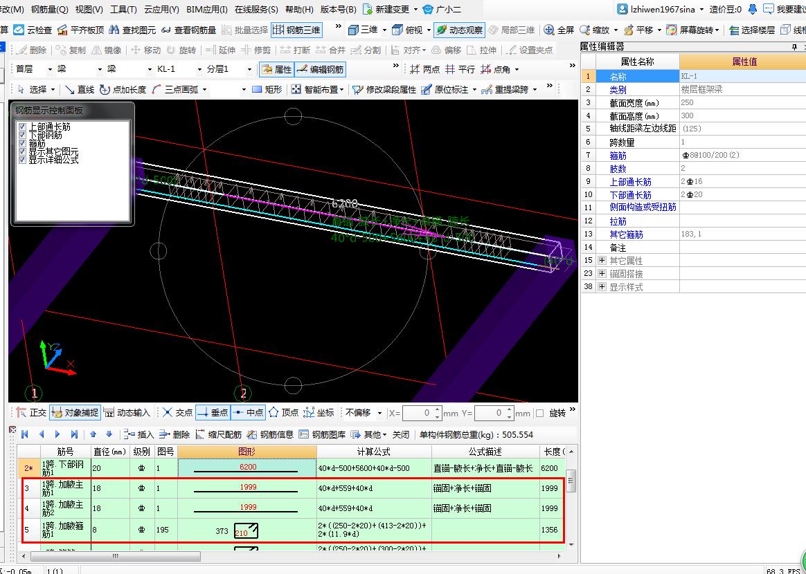Select 点加长度 point plus length tool
The image size is (806, 574).
[123, 89]
